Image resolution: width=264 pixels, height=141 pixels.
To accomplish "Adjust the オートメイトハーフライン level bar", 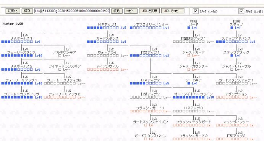I will [189, 97].
